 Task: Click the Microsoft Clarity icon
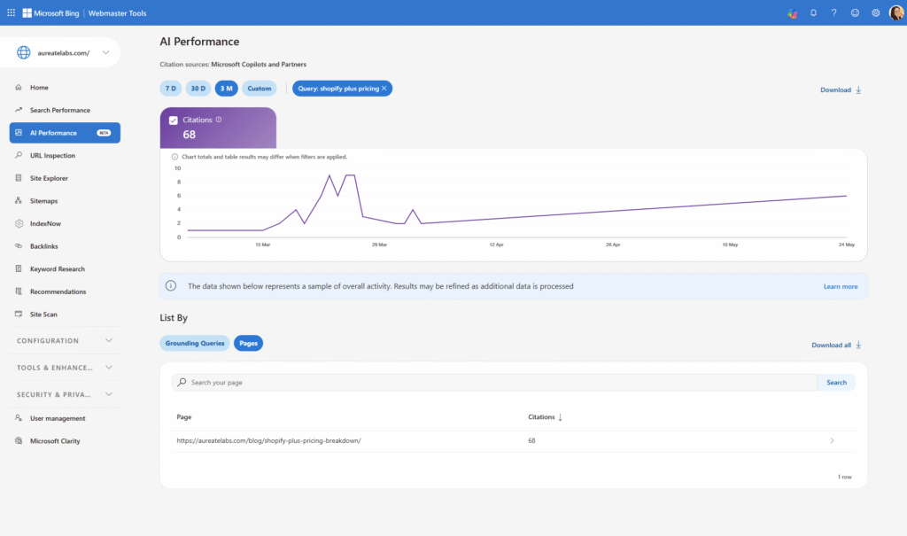(x=19, y=440)
